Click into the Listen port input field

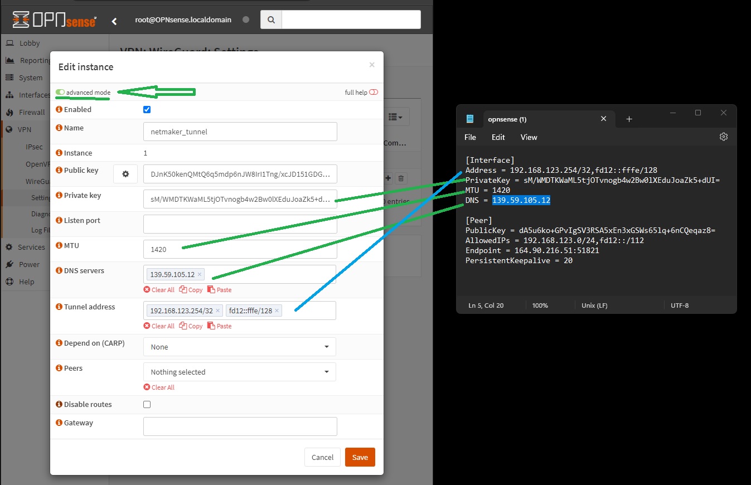pyautogui.click(x=240, y=224)
